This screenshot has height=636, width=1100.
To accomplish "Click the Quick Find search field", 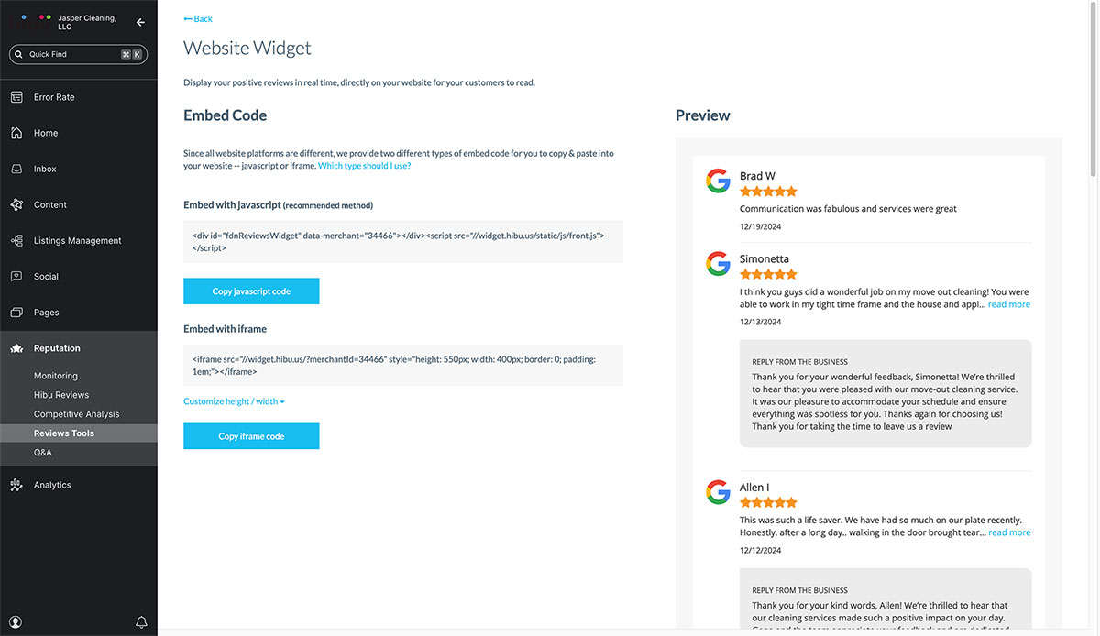I will [x=73, y=55].
